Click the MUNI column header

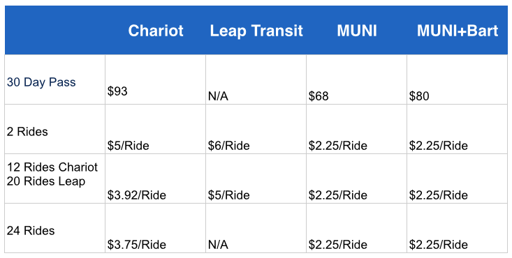[356, 31]
